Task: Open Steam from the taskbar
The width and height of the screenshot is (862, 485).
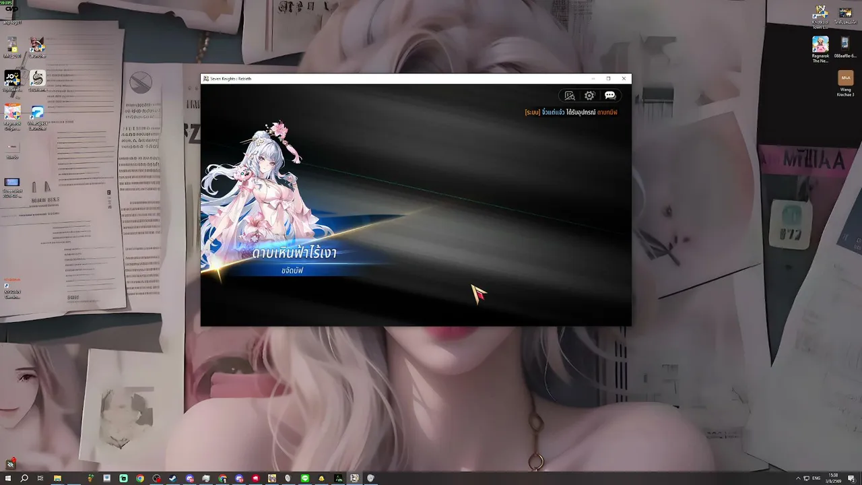Action: 173,478
